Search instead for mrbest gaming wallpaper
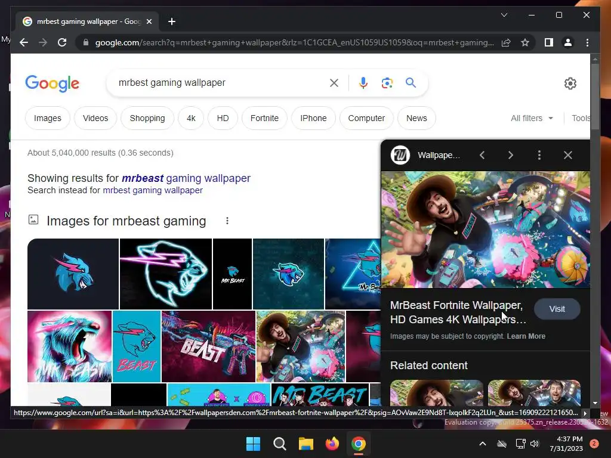The height and width of the screenshot is (458, 611). [x=153, y=190]
